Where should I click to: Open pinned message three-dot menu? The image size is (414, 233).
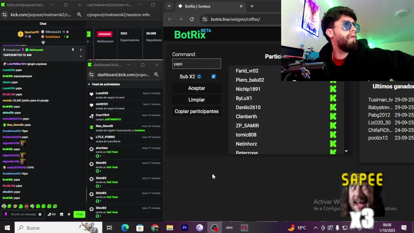pyautogui.click(x=81, y=50)
